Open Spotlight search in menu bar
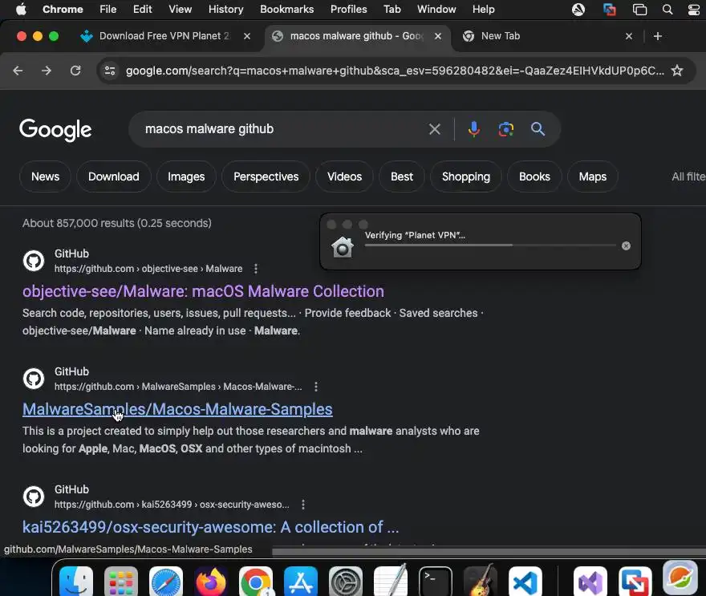The width and height of the screenshot is (706, 596). click(667, 10)
